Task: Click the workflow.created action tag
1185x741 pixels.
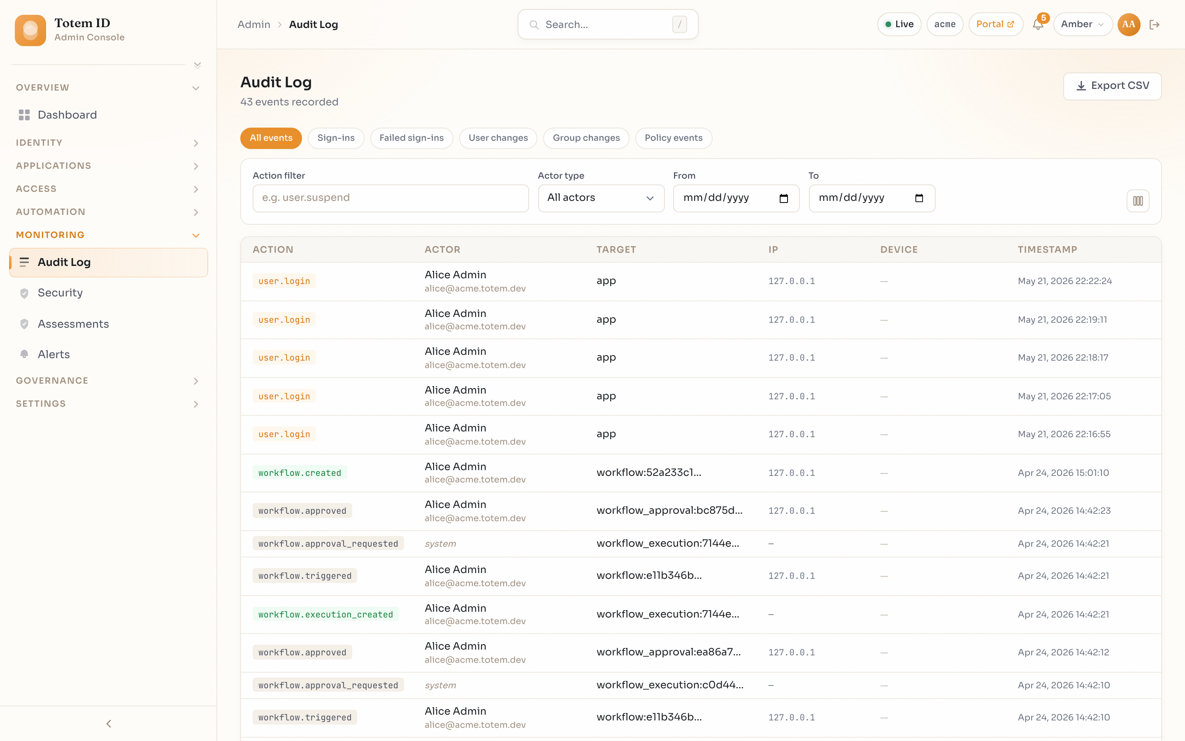Action: [300, 473]
